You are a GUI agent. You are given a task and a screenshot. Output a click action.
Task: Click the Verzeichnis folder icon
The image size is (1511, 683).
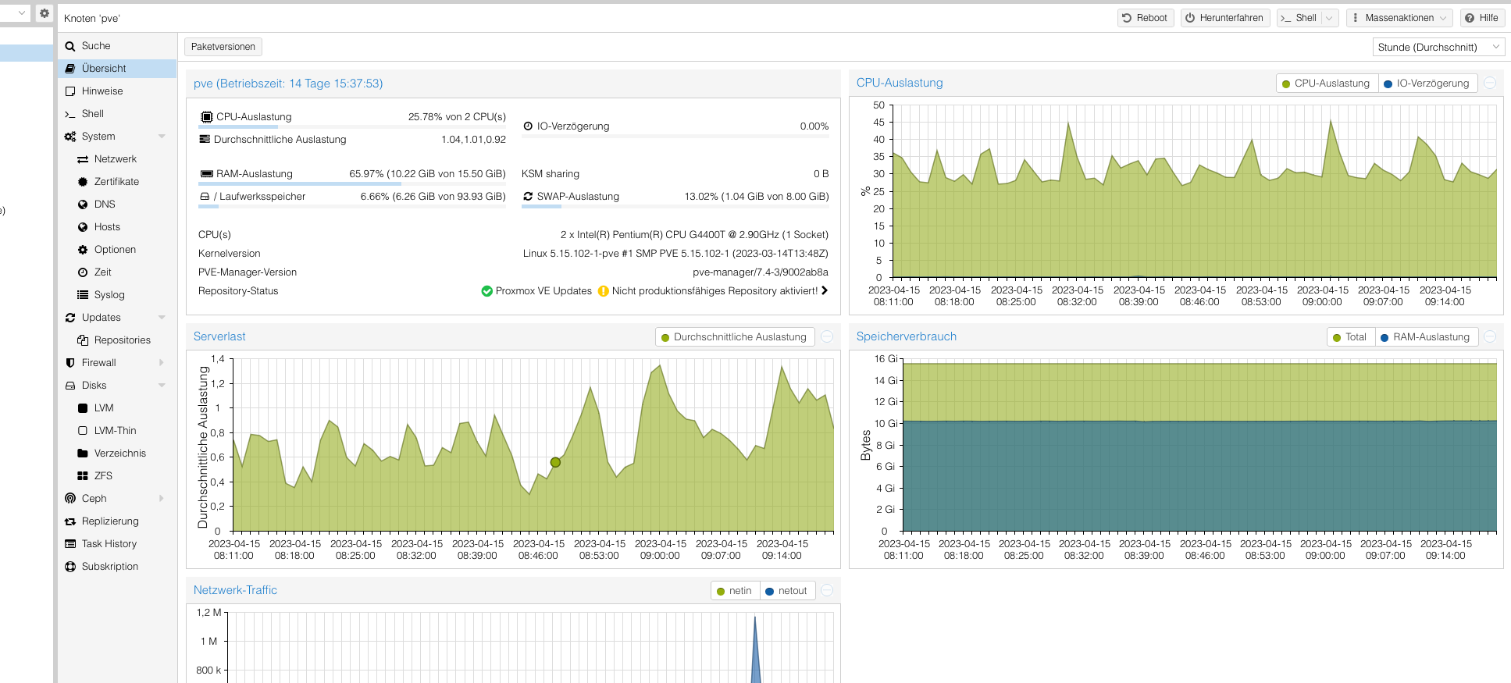tap(83, 454)
